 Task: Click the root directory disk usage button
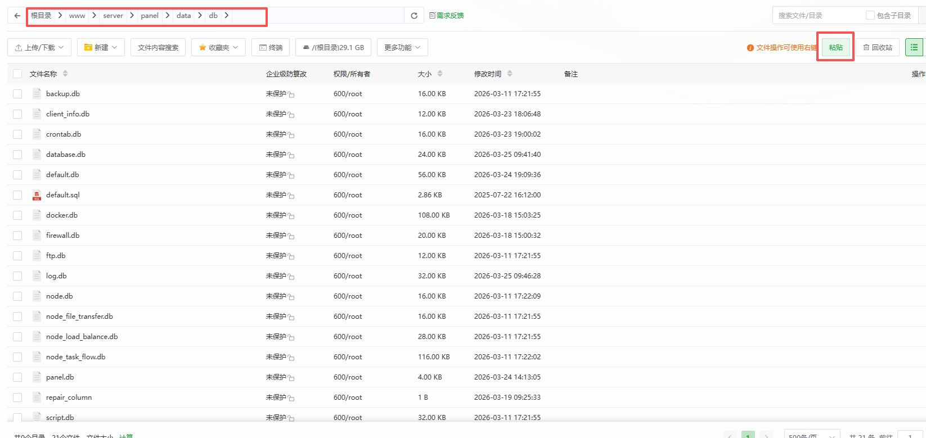point(333,47)
